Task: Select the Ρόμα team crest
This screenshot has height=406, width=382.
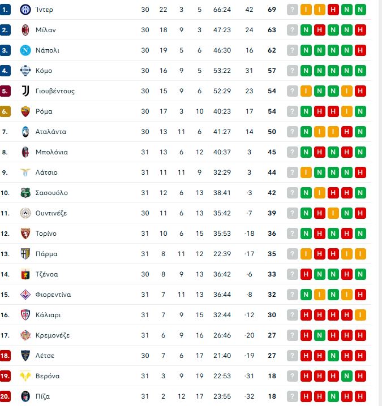Action: pos(25,111)
